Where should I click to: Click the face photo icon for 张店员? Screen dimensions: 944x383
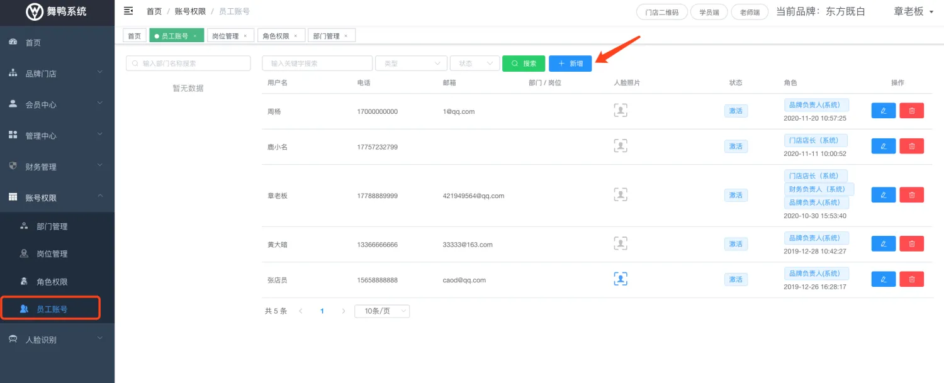click(621, 279)
